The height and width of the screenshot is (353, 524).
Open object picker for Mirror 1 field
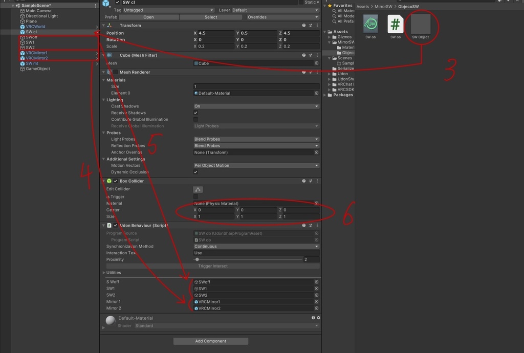(316, 301)
